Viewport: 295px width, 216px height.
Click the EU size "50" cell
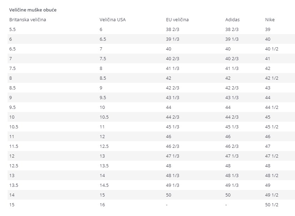click(x=169, y=195)
